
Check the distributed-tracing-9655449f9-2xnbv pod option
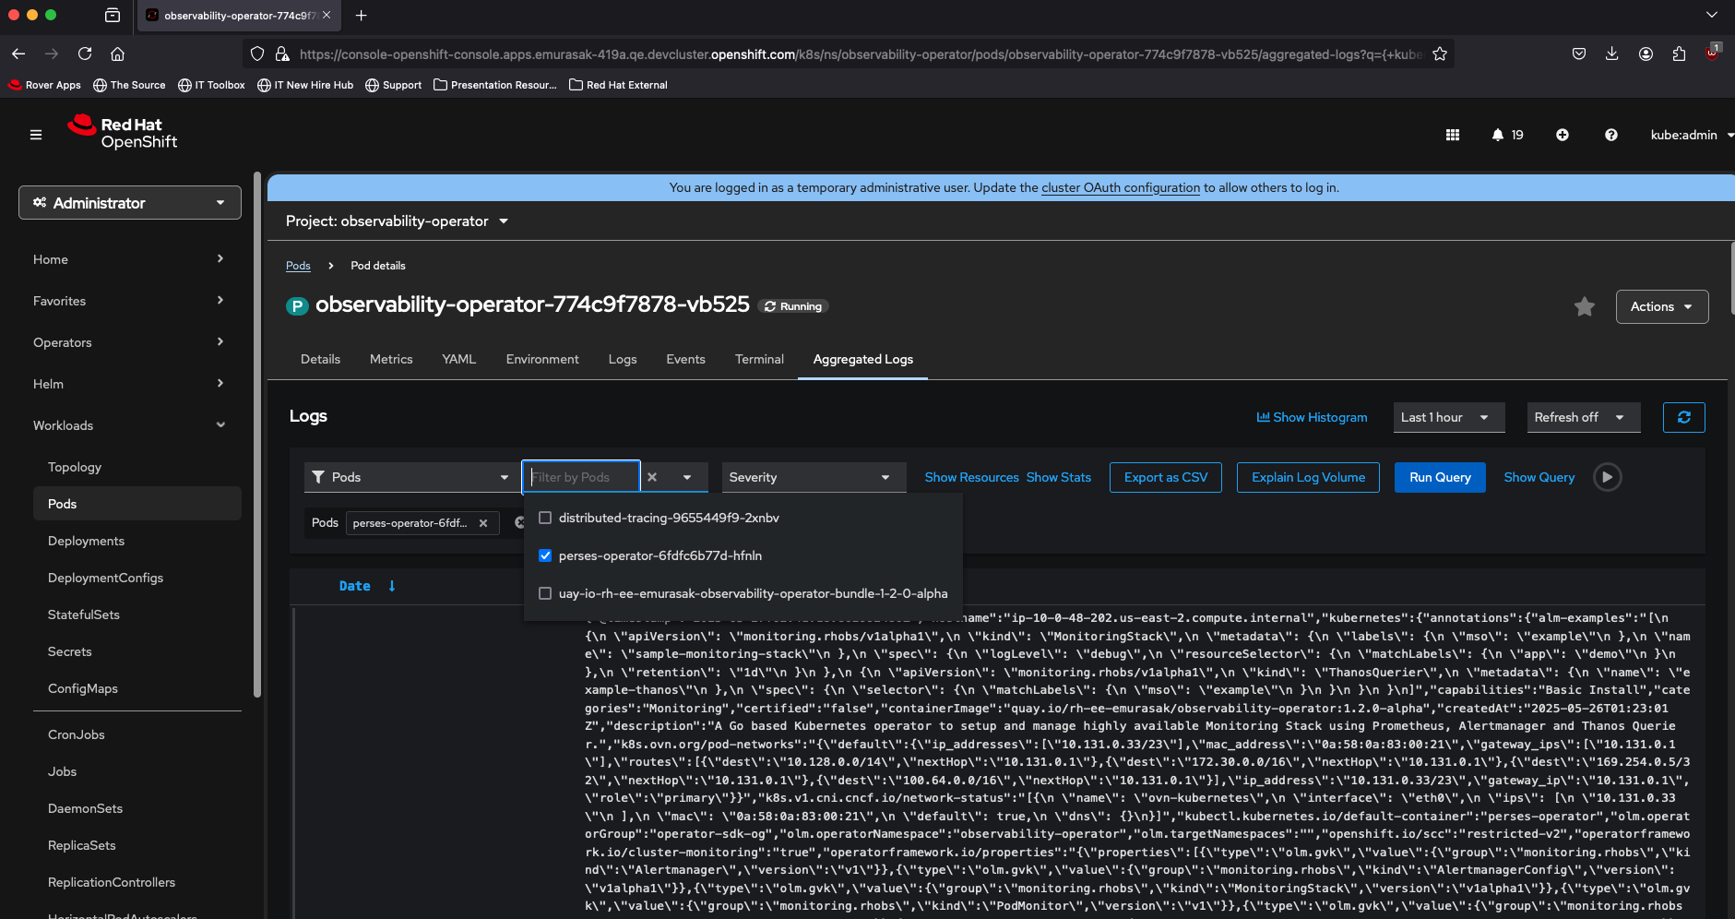[545, 518]
